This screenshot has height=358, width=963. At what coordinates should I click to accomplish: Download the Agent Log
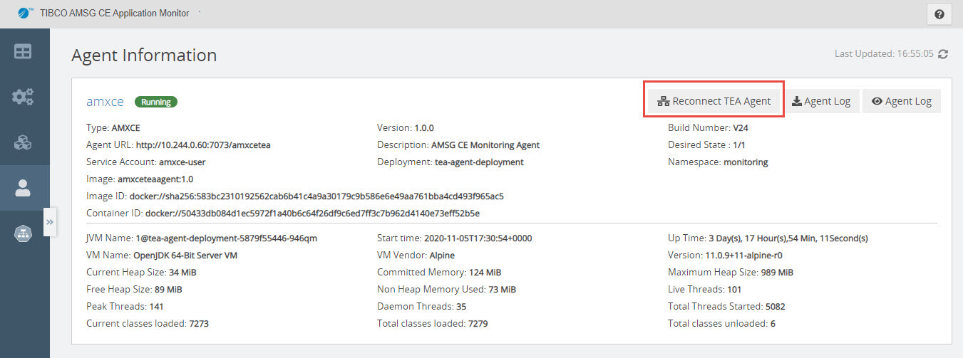(821, 101)
